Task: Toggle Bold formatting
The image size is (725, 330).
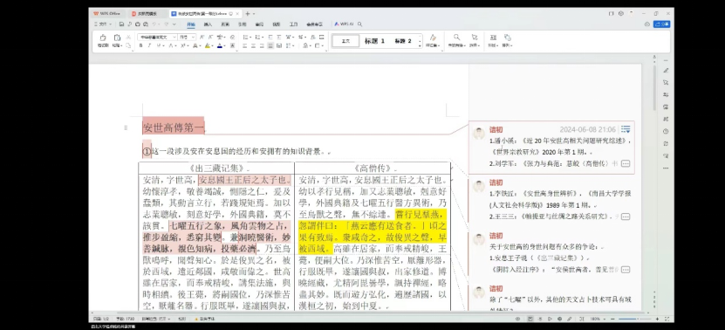Action: (x=141, y=45)
